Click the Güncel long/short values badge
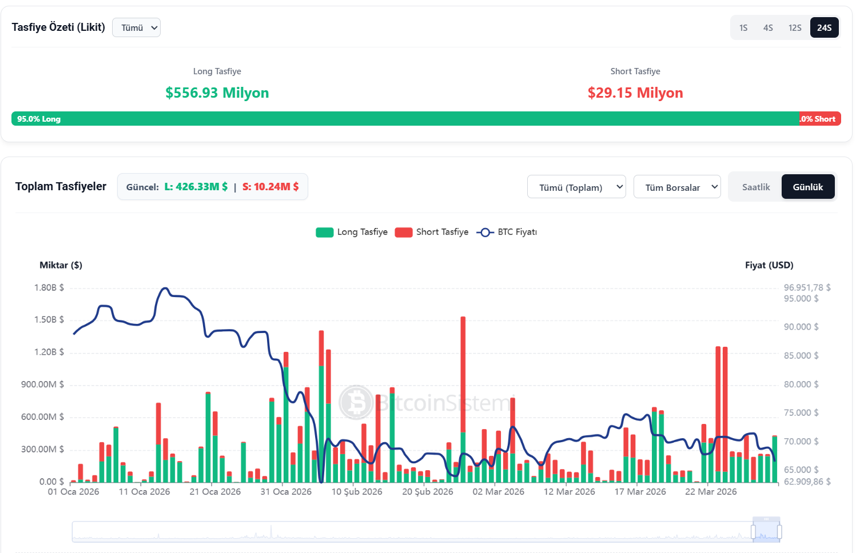Image resolution: width=856 pixels, height=553 pixels. pyautogui.click(x=213, y=187)
